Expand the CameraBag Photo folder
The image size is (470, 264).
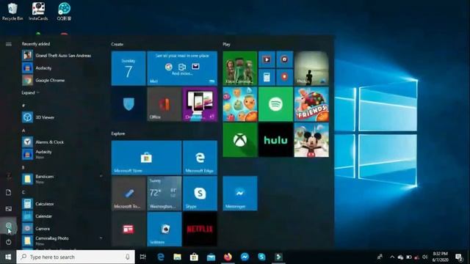coord(62,241)
